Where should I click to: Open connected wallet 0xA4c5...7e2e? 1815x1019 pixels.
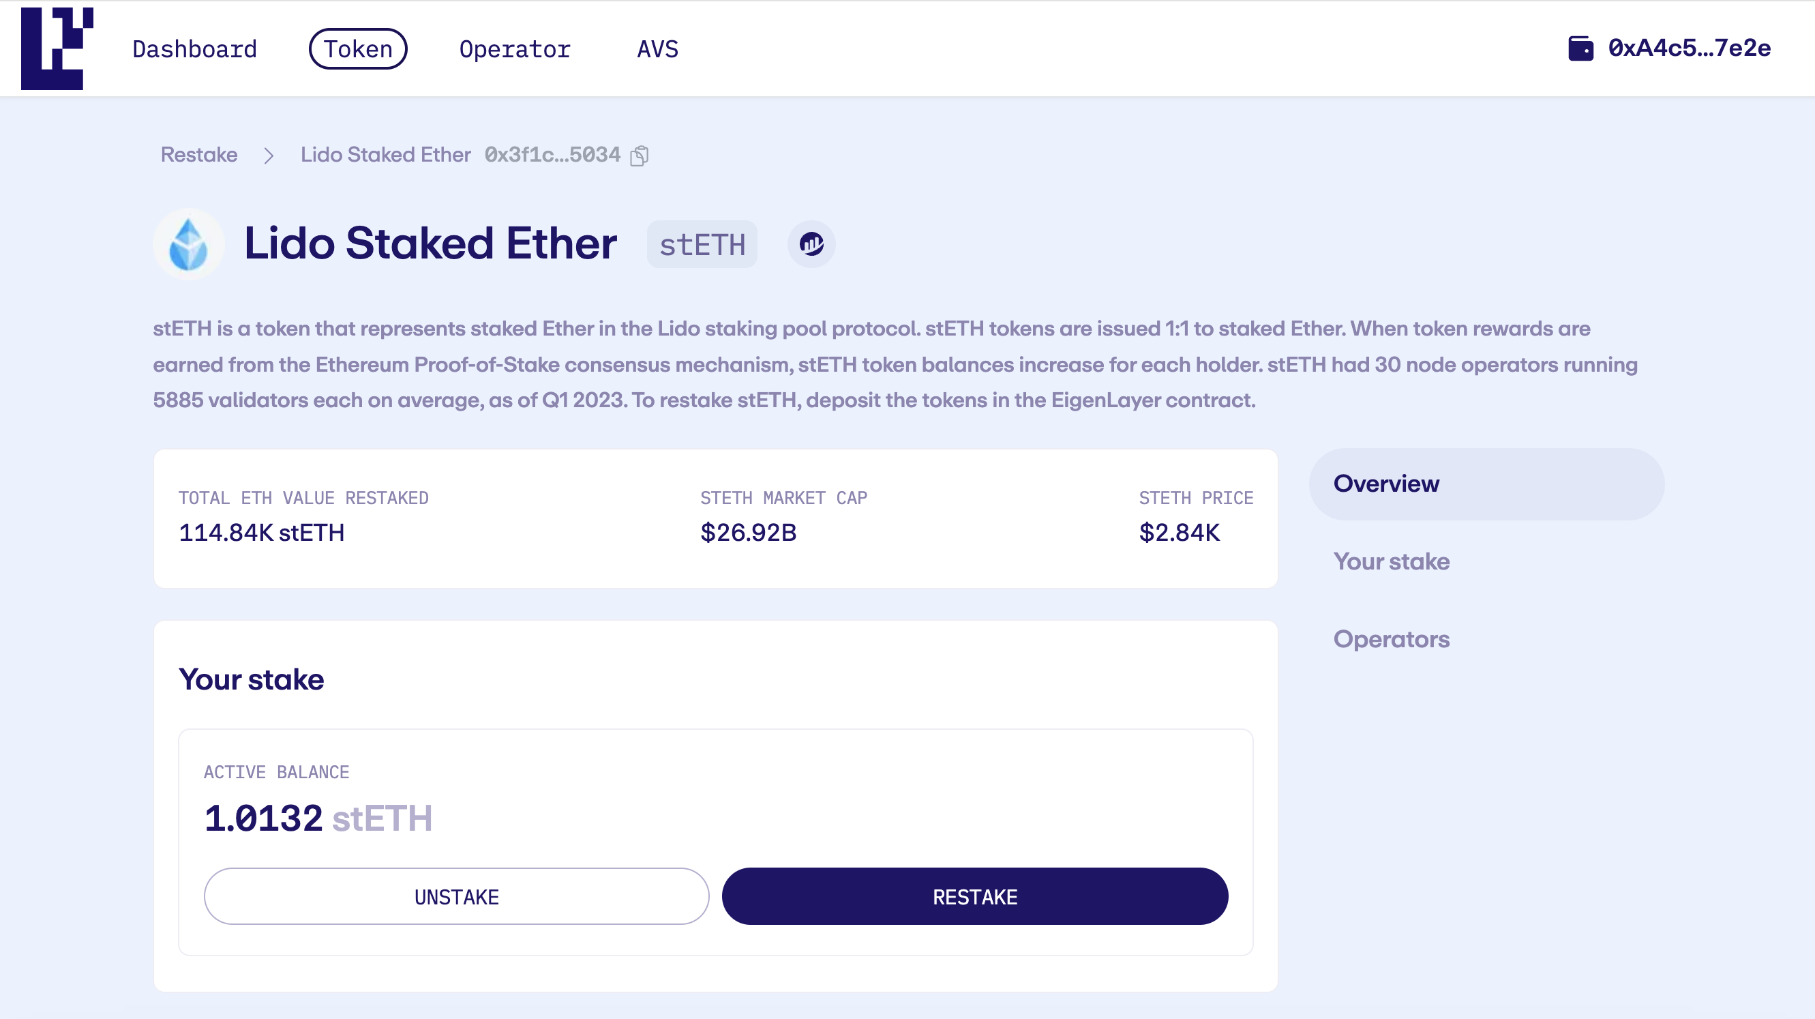1689,48
